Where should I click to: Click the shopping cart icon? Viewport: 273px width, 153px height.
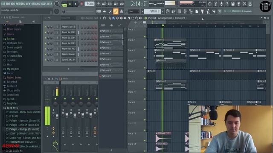pos(220,11)
